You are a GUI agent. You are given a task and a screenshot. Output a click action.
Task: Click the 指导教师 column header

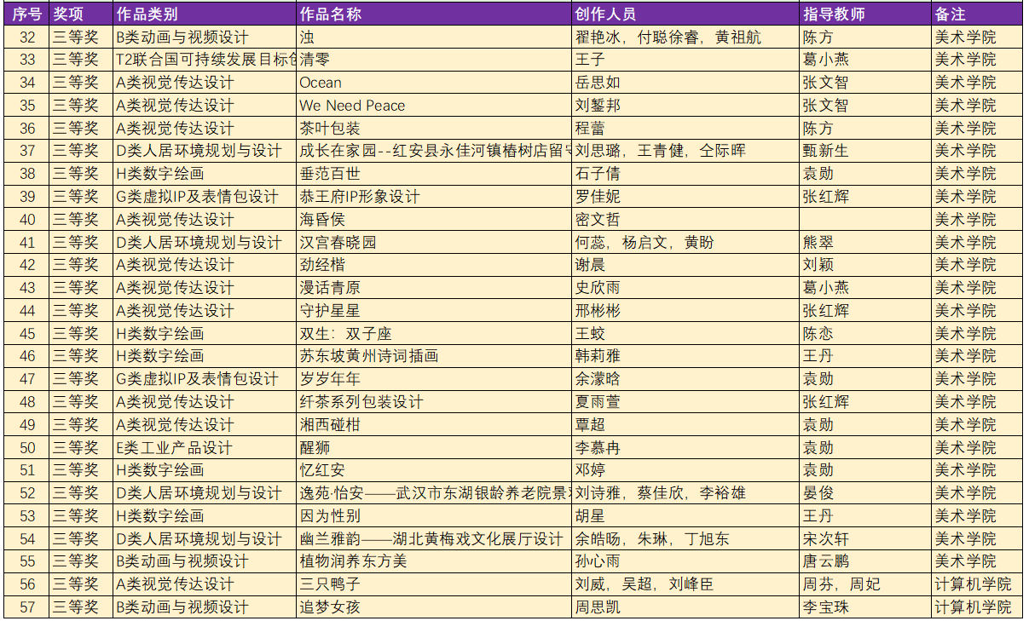tap(864, 14)
